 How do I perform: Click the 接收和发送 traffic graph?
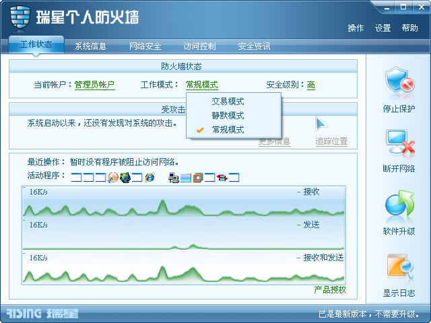point(184,268)
